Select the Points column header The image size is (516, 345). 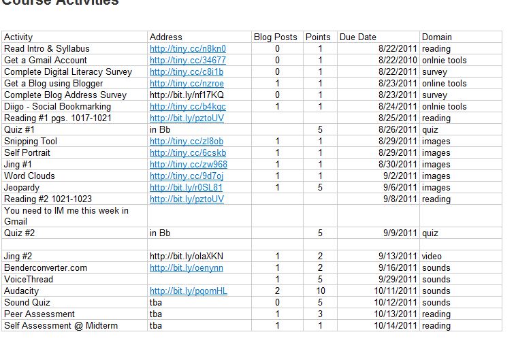point(320,37)
